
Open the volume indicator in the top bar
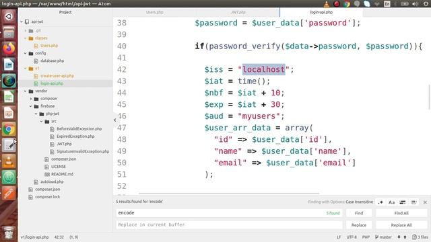tap(415, 4)
